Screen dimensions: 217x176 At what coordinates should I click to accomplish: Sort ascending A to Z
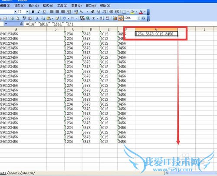coord(102,18)
